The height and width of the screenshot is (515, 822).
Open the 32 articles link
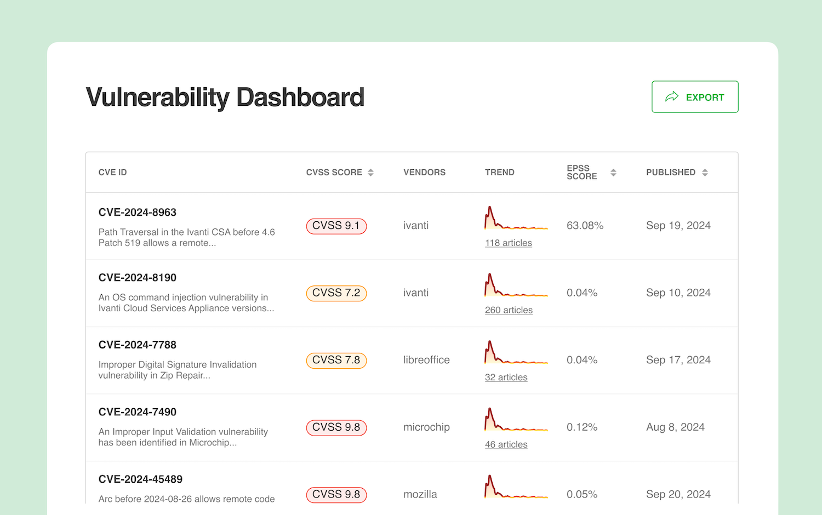point(506,377)
